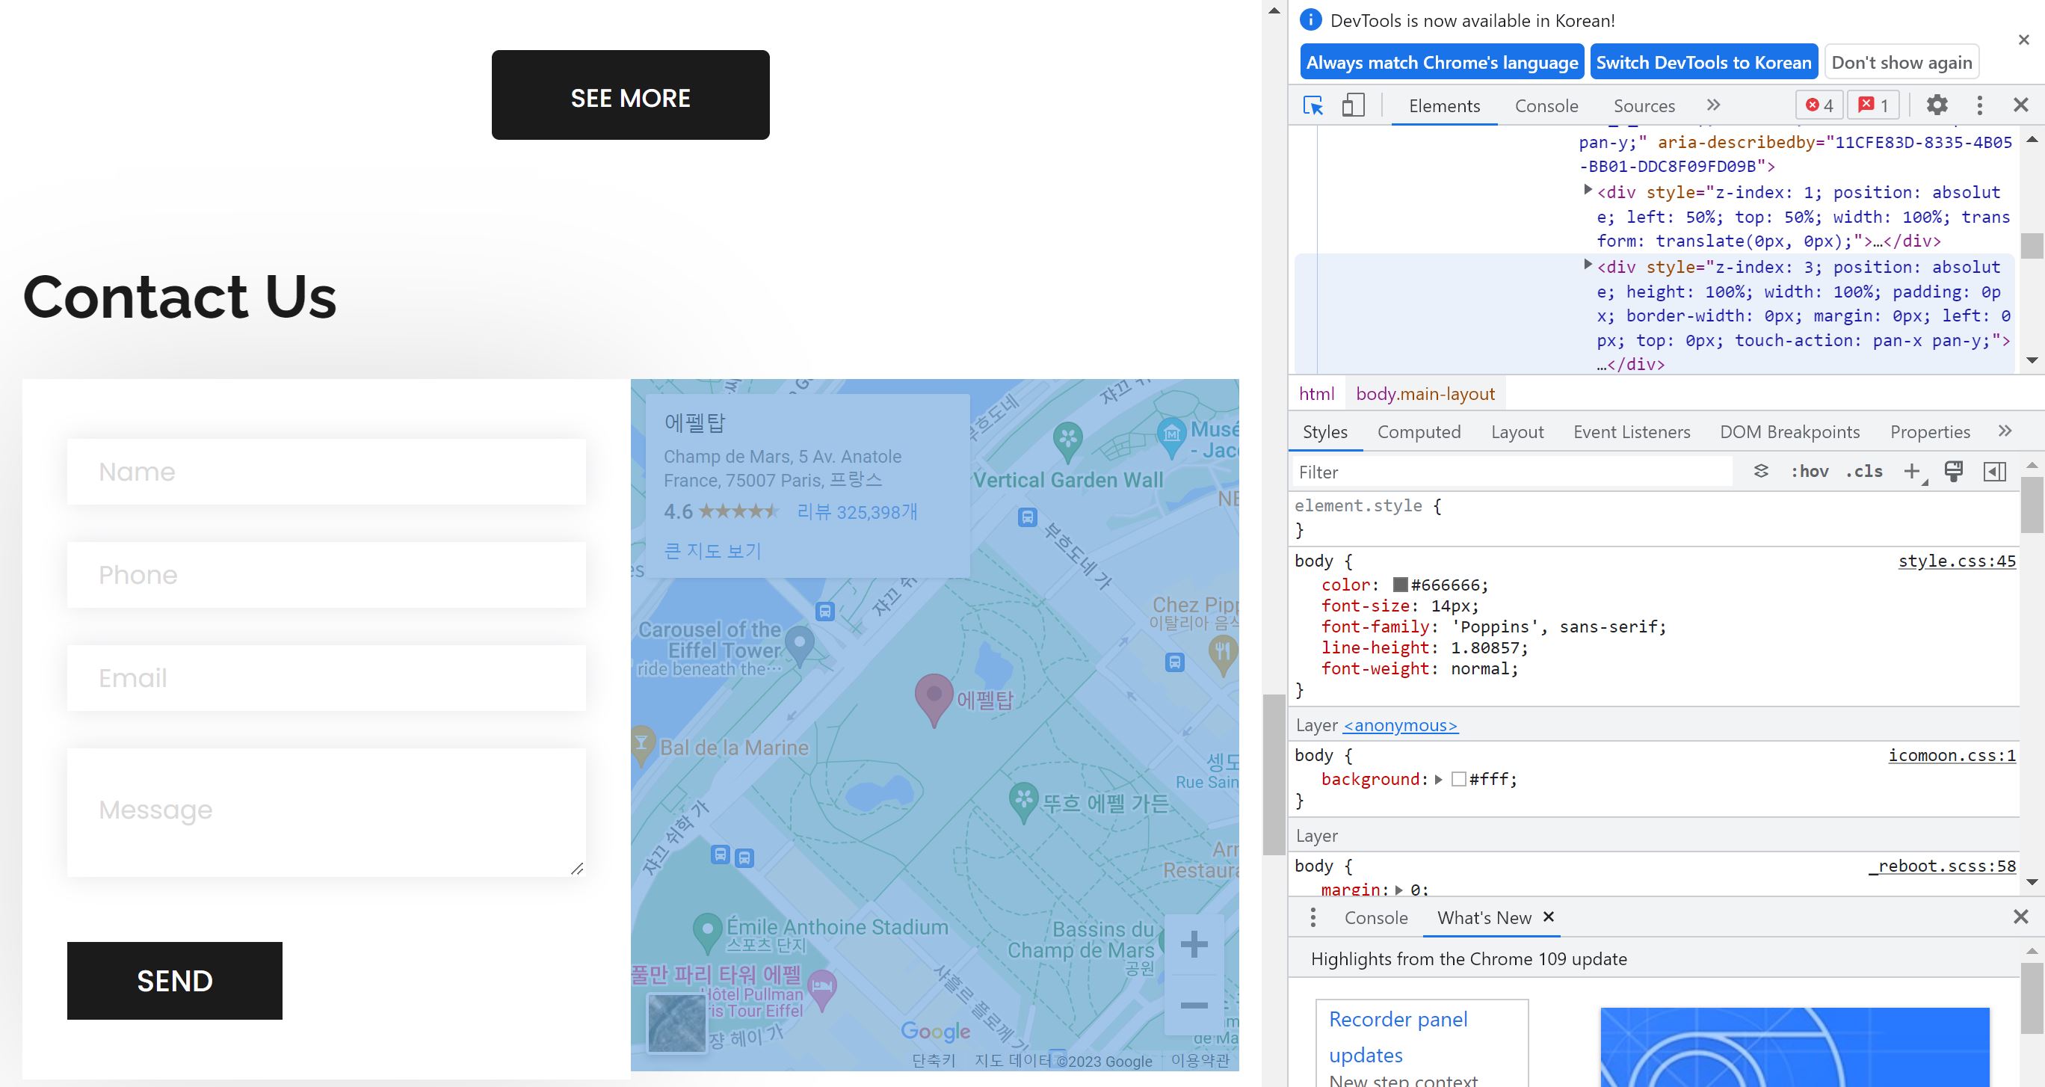Open DevTools three-dot customize menu
The width and height of the screenshot is (2045, 1087).
click(1979, 105)
